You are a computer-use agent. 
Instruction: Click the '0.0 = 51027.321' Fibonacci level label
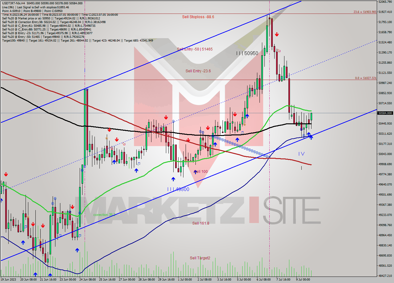coord(366,78)
